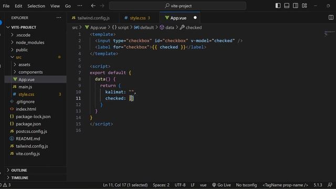Viewport: 336px width, 189px height.
Task: Click the App.vue breadcrumb segment
Action: click(96, 27)
